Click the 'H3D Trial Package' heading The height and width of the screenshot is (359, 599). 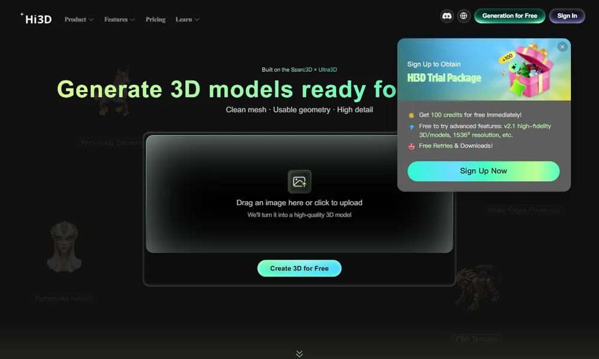(444, 78)
